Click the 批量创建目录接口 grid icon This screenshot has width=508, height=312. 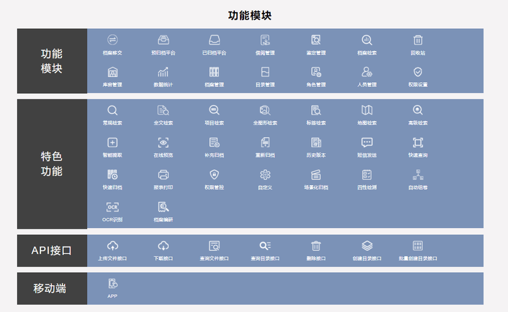click(418, 246)
